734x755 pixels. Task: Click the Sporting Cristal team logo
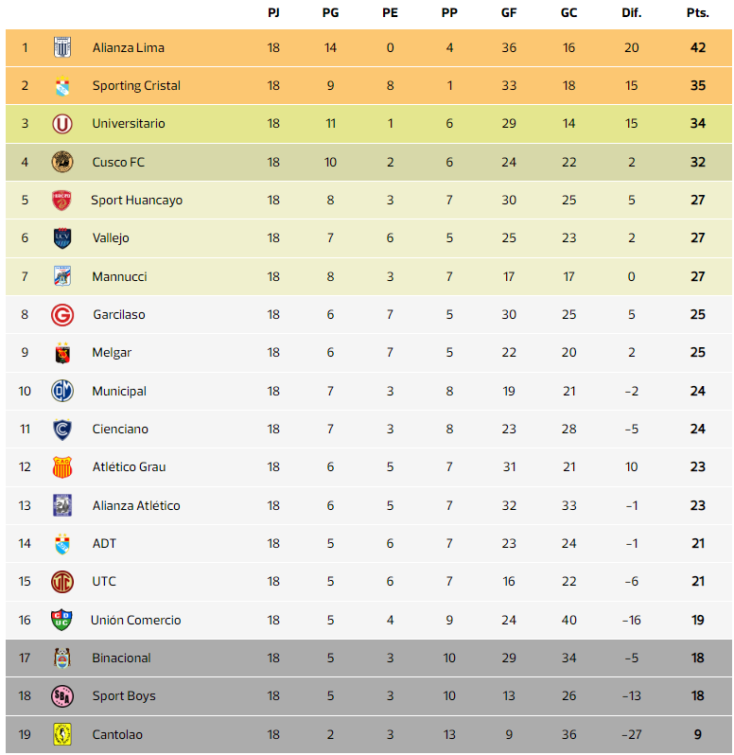(x=62, y=86)
